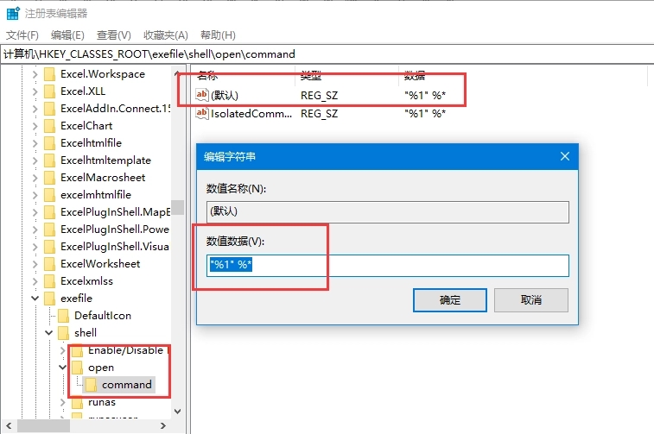Click the 数值数据 input field
This screenshot has height=434, width=654.
point(388,265)
